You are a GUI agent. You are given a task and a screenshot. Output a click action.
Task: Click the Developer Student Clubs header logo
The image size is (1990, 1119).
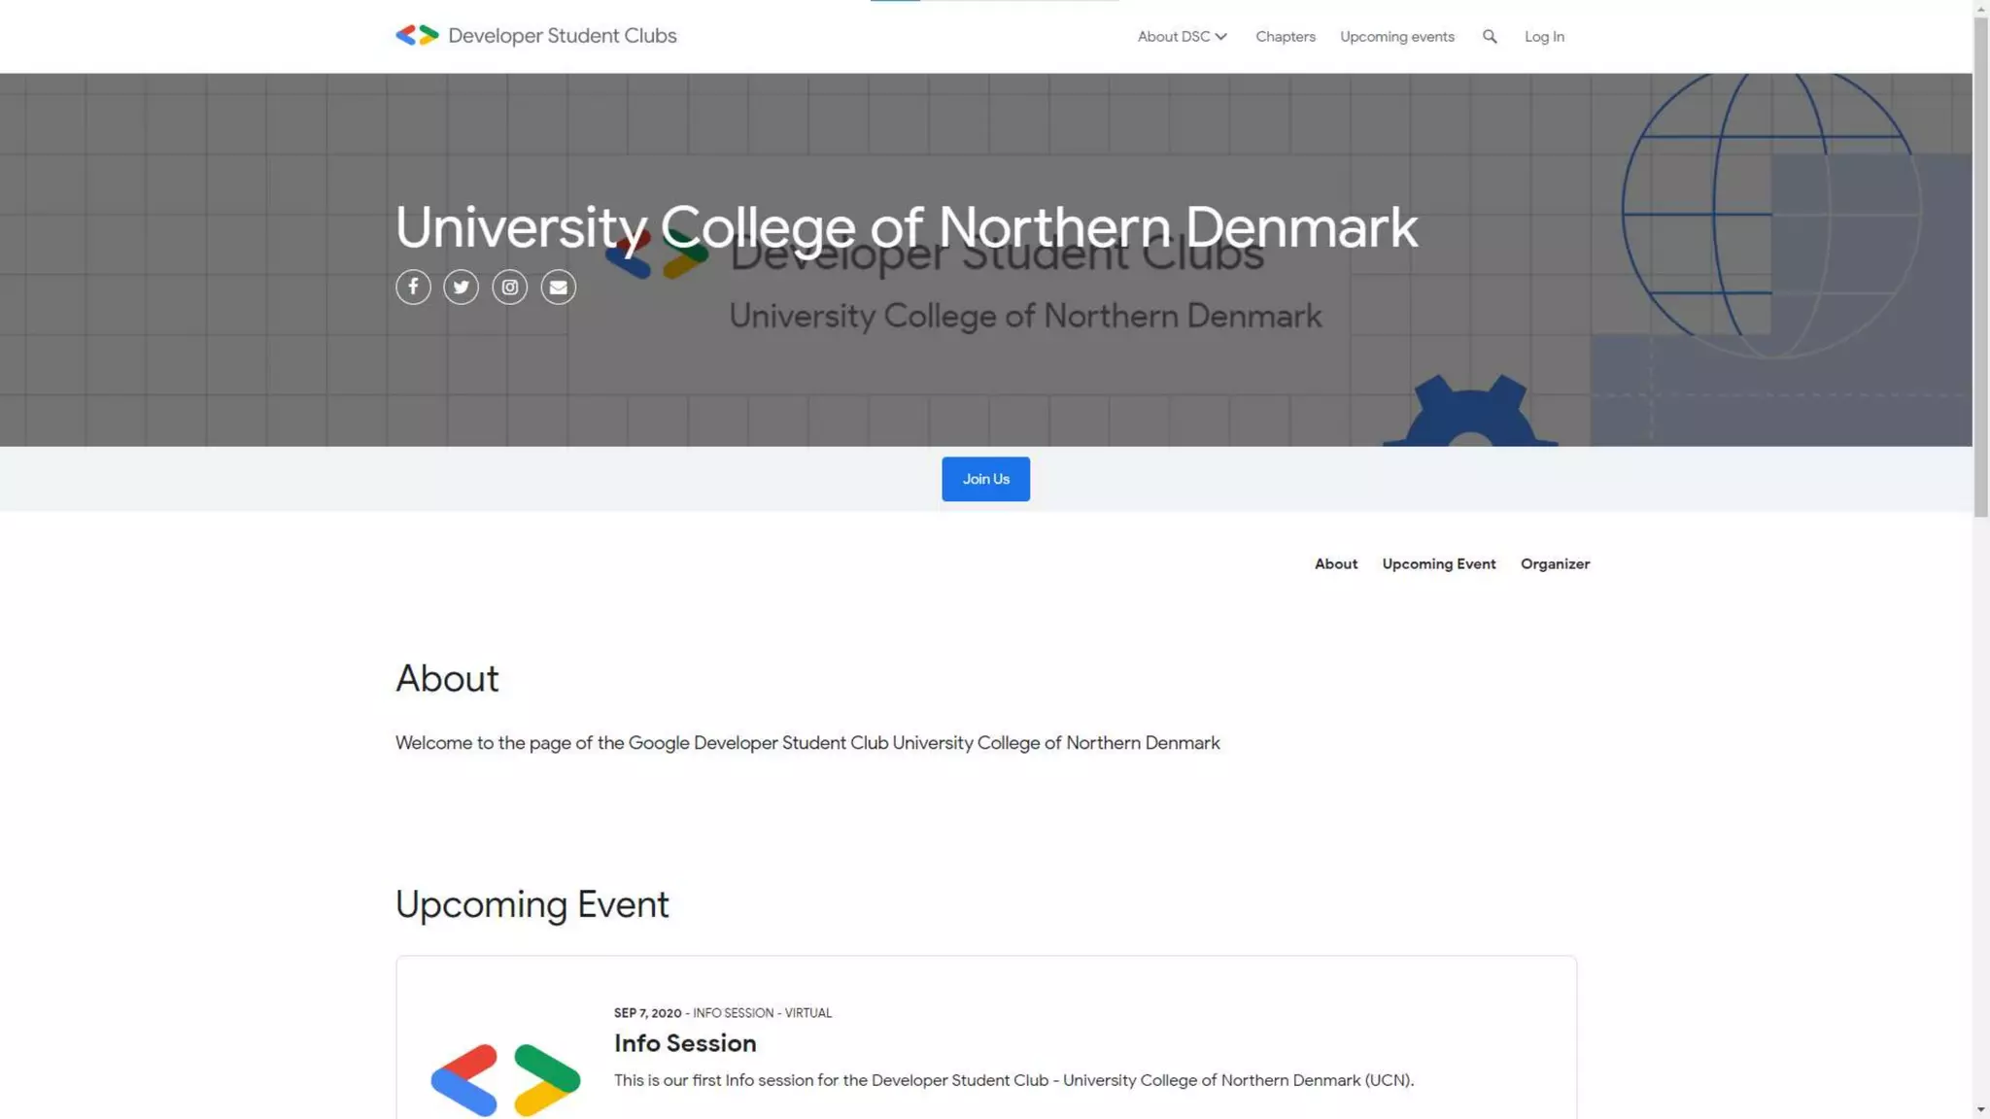(x=417, y=36)
